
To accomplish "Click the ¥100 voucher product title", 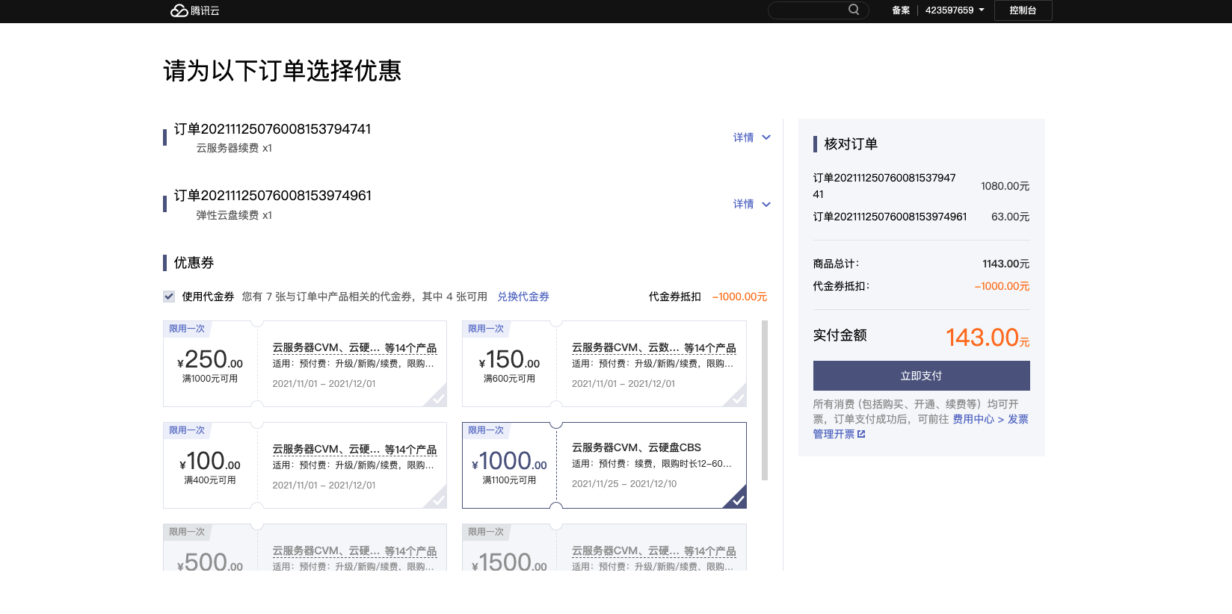I will pos(354,449).
